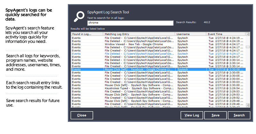Click the results list scroll down arrow
Image resolution: width=256 pixels, height=134 pixels.
click(x=248, y=105)
